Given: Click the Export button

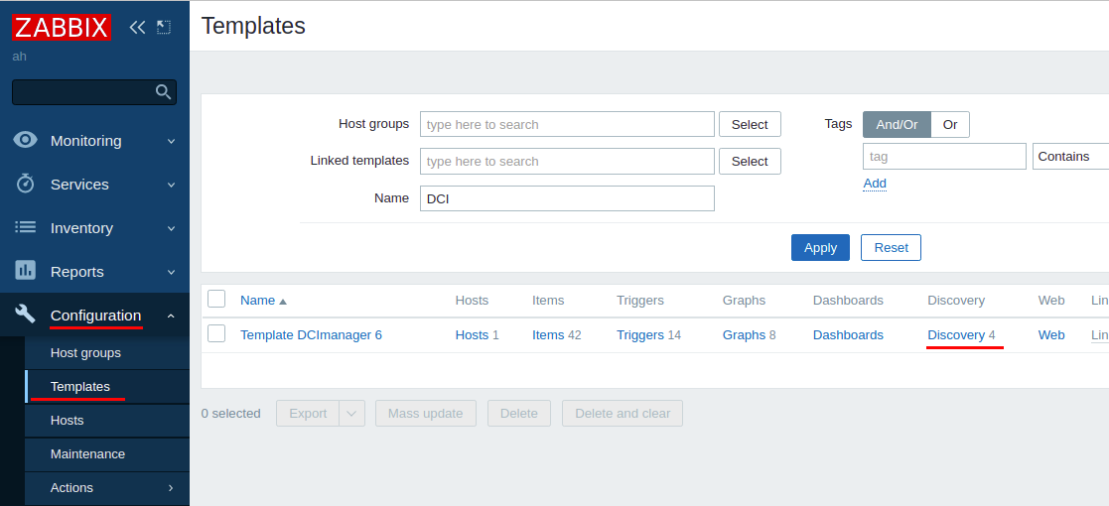Looking at the screenshot, I should tap(309, 414).
